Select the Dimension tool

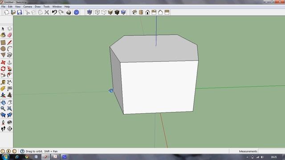click(9, 82)
